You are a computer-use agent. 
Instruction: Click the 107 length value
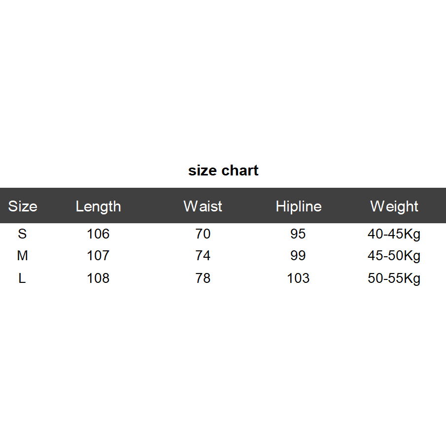click(x=98, y=256)
